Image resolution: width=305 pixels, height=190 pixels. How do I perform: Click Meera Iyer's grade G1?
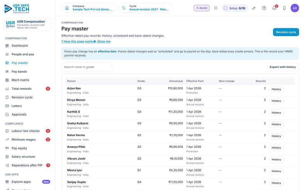tap(139, 170)
